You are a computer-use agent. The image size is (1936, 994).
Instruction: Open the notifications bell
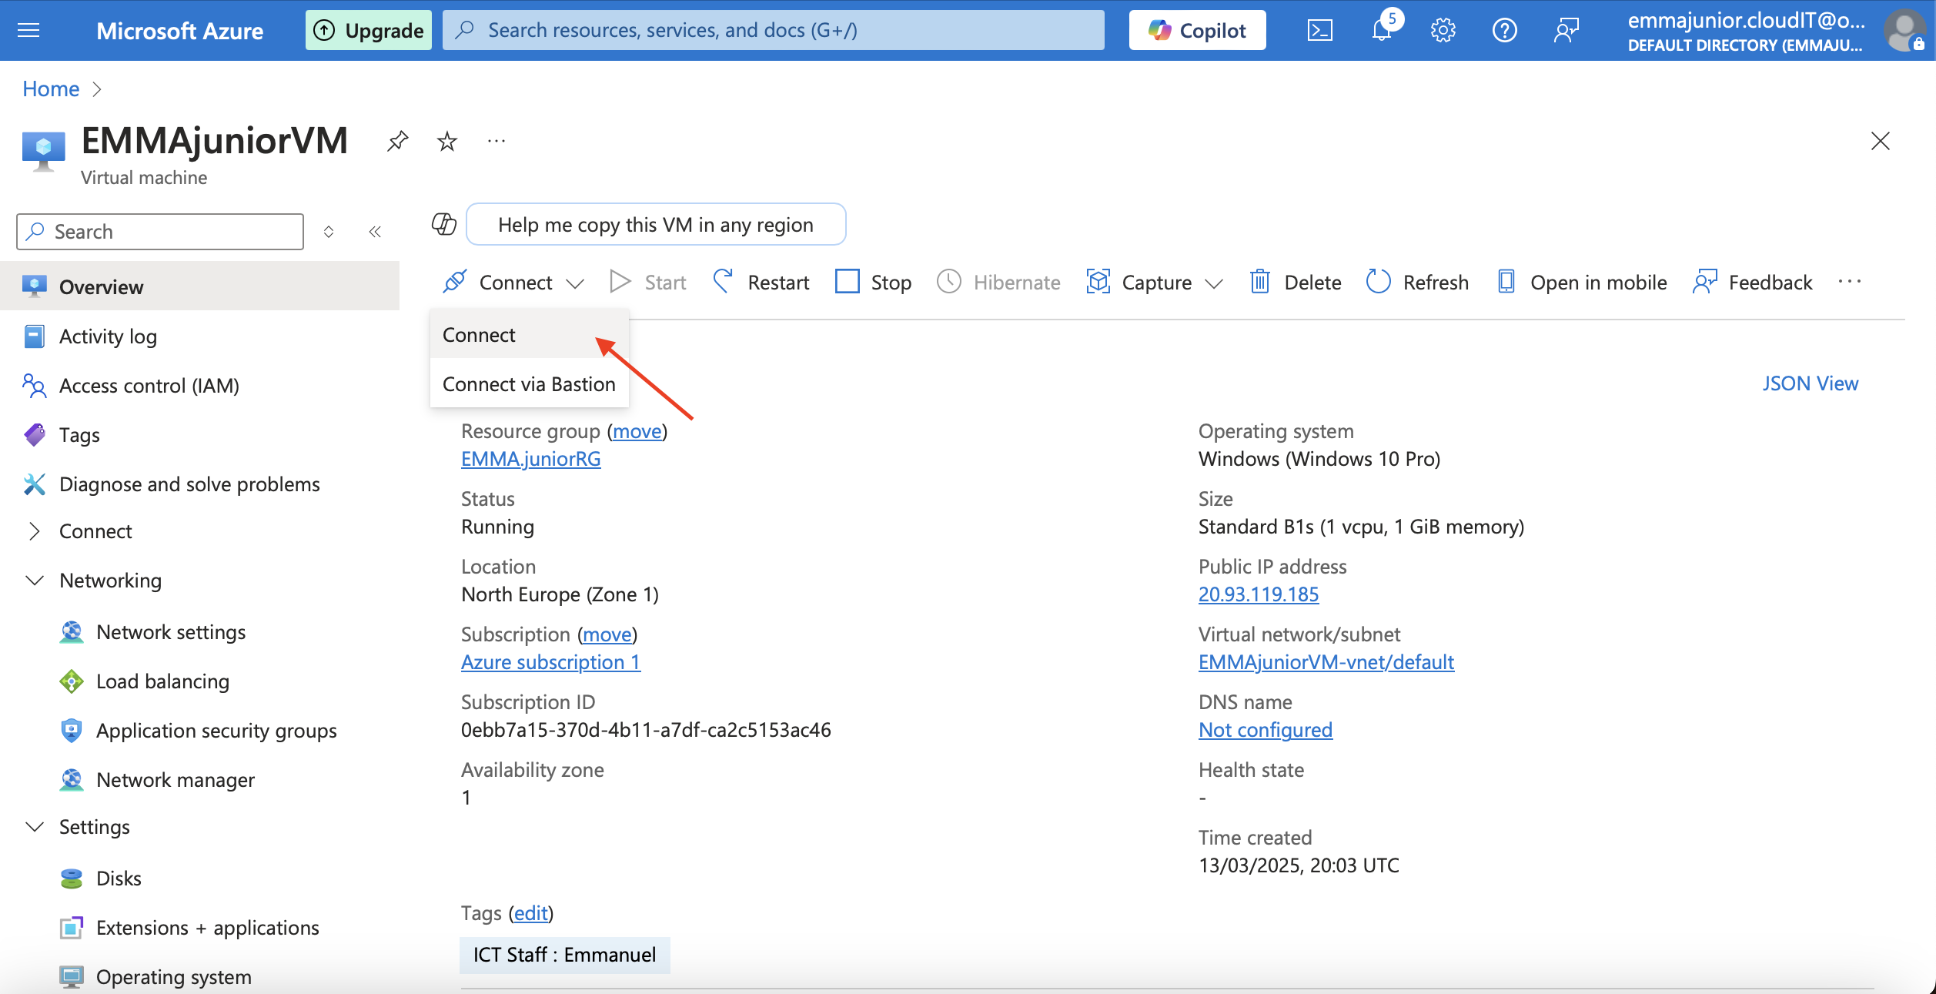[x=1383, y=30]
